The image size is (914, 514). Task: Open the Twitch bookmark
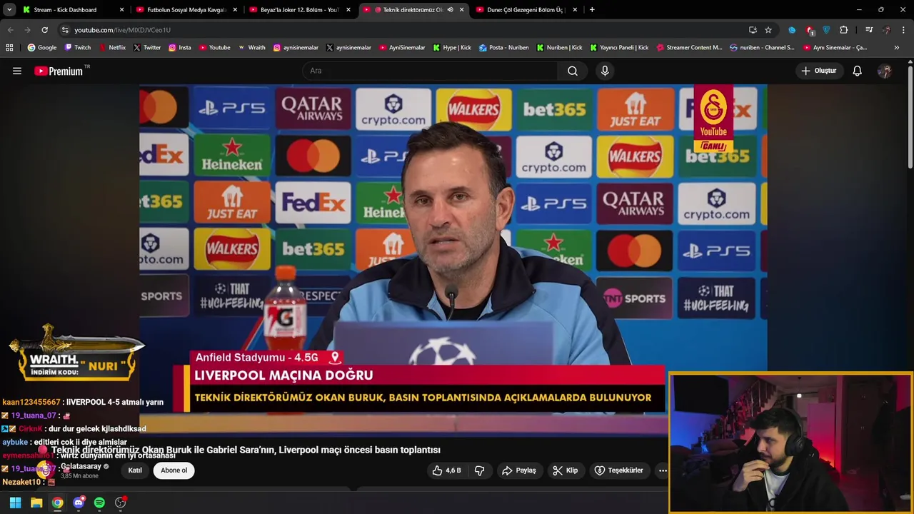(x=78, y=48)
